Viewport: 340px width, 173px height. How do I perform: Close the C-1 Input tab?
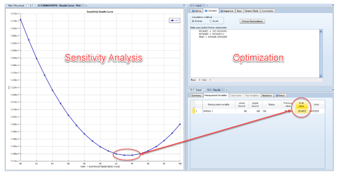click(x=204, y=5)
